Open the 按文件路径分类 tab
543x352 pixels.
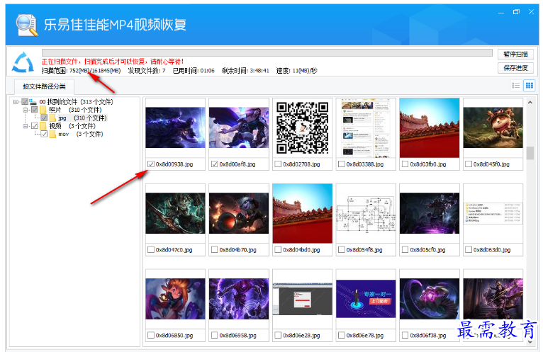44,86
